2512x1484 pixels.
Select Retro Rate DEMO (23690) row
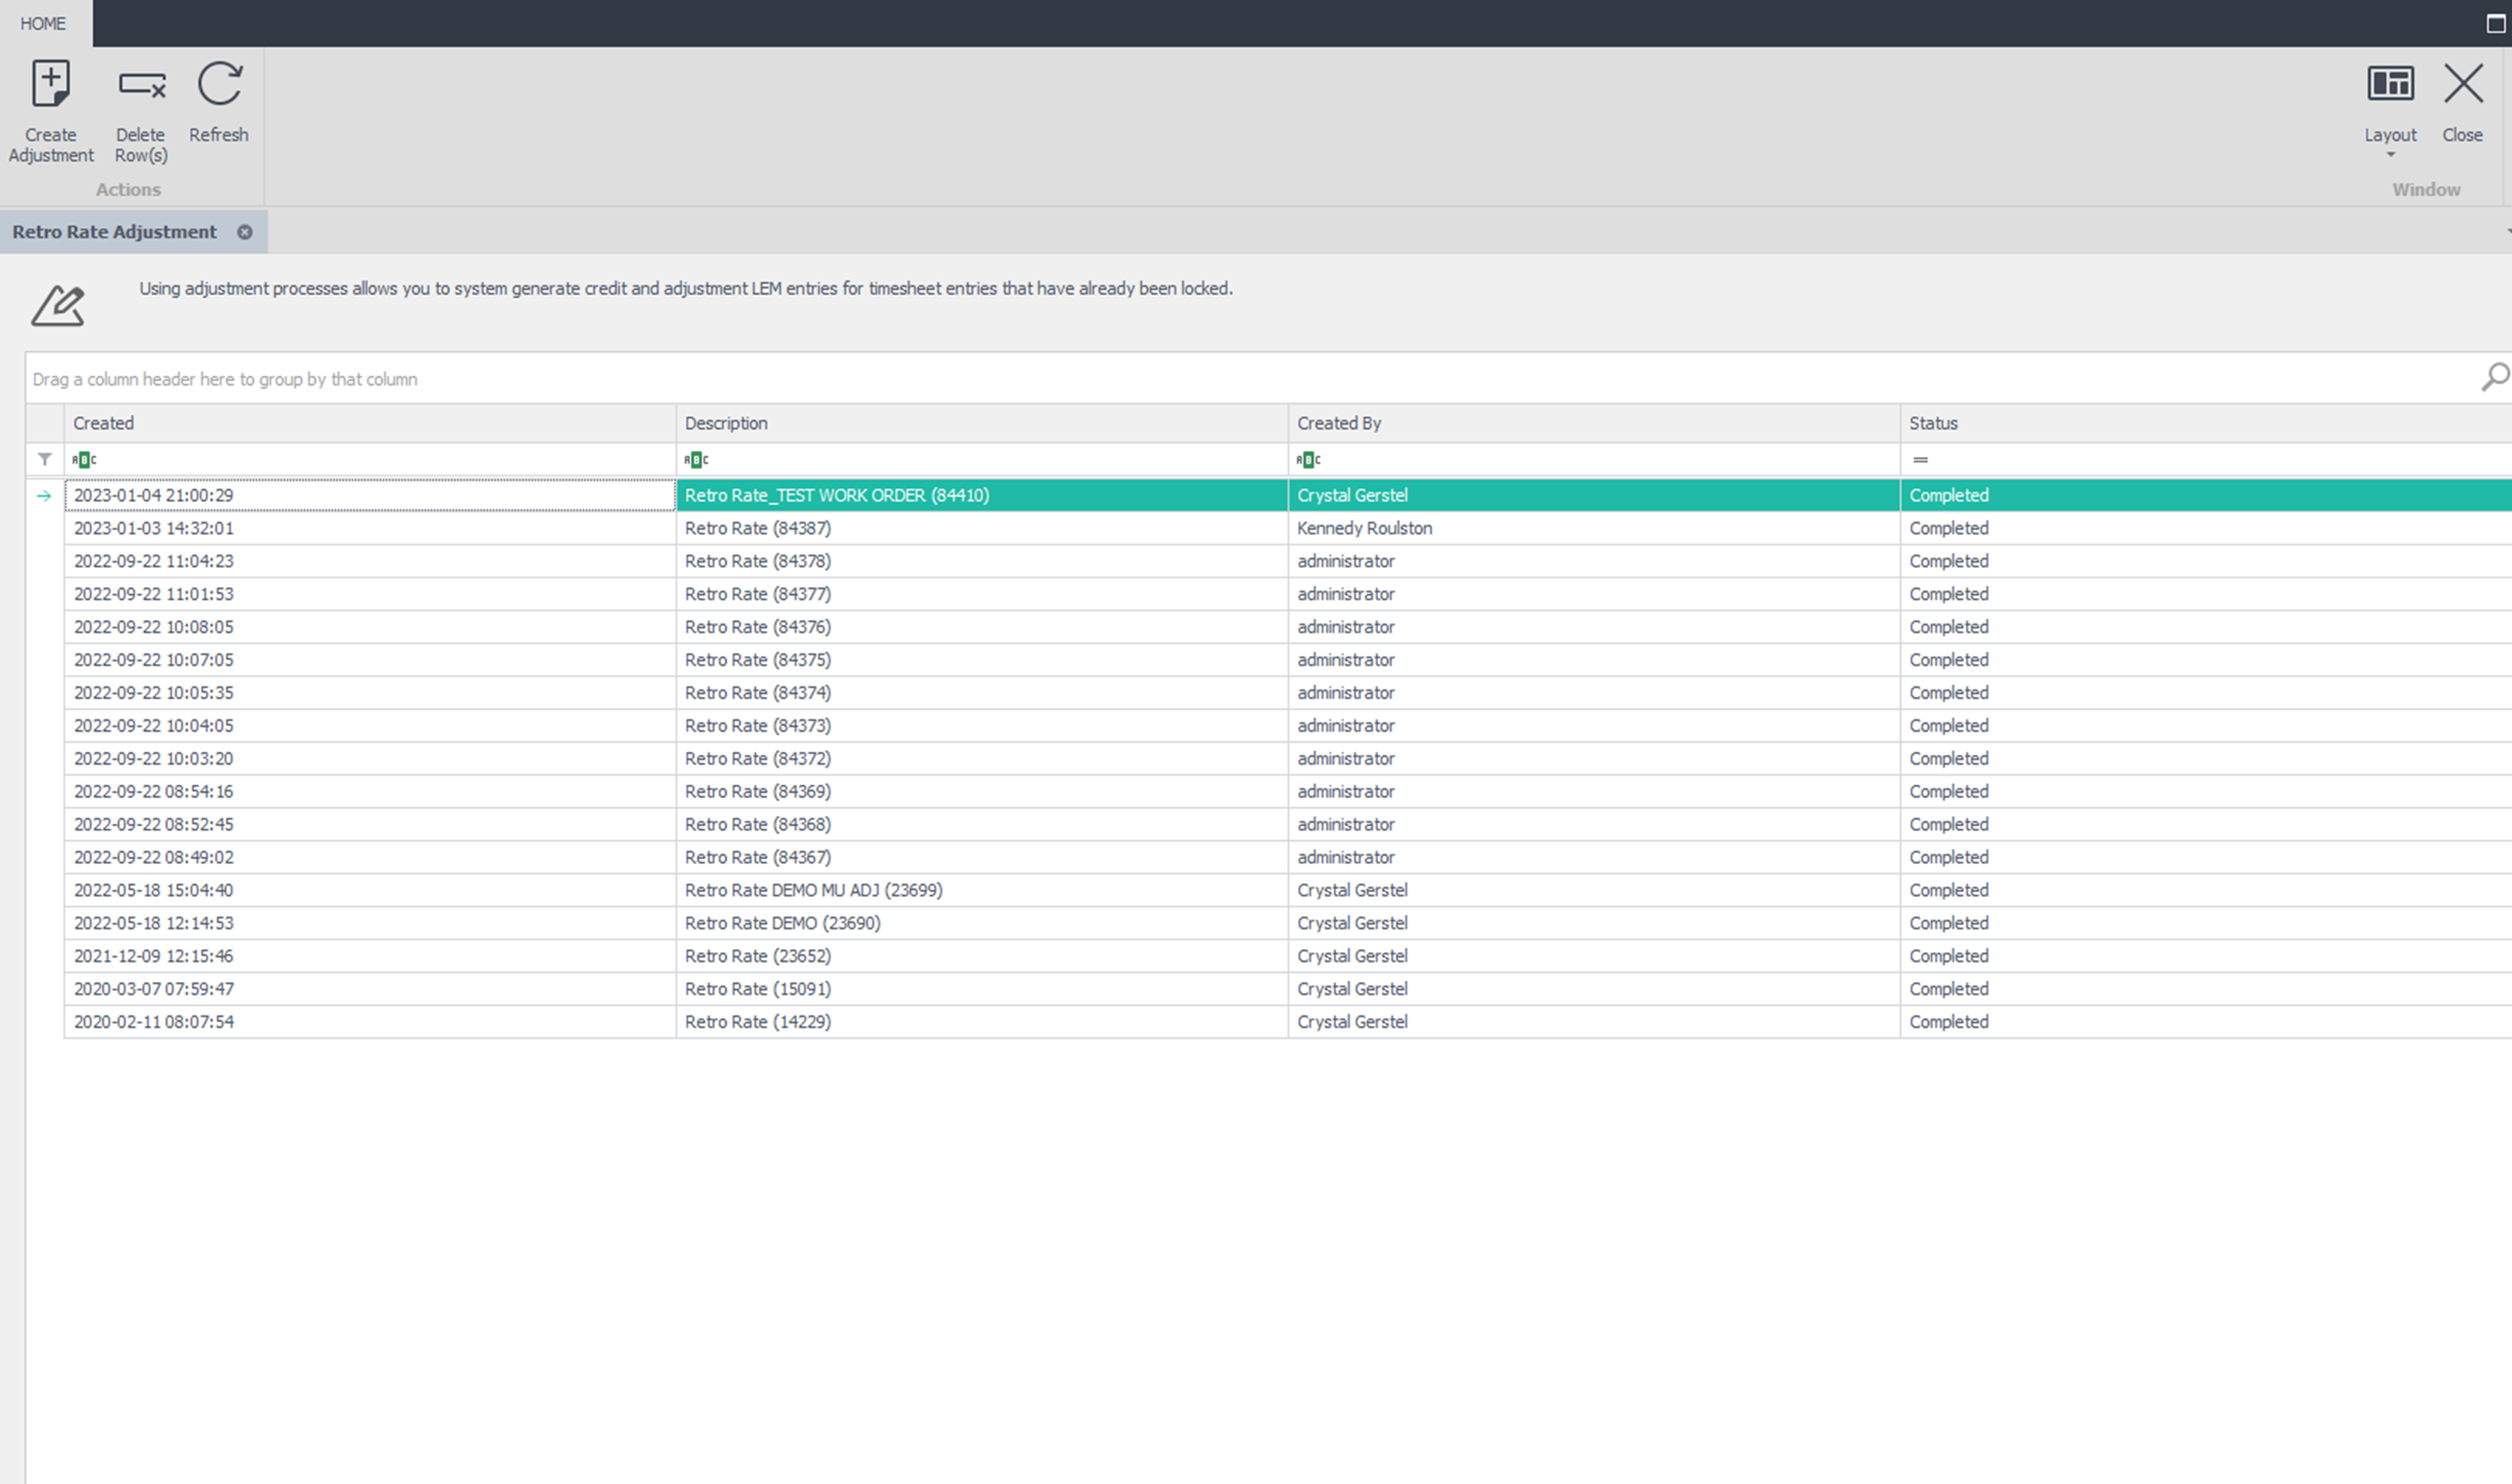(x=1288, y=923)
